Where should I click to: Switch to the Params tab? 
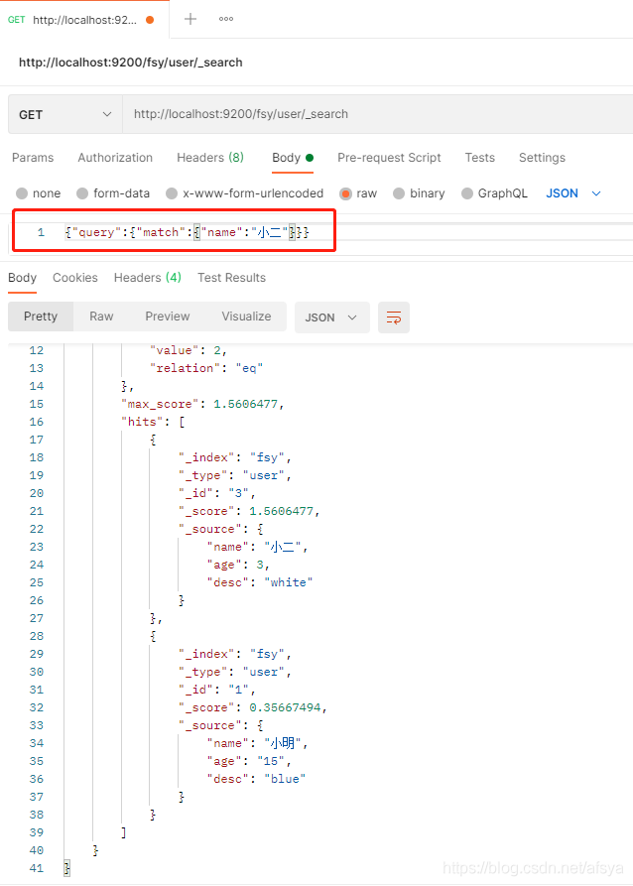33,158
